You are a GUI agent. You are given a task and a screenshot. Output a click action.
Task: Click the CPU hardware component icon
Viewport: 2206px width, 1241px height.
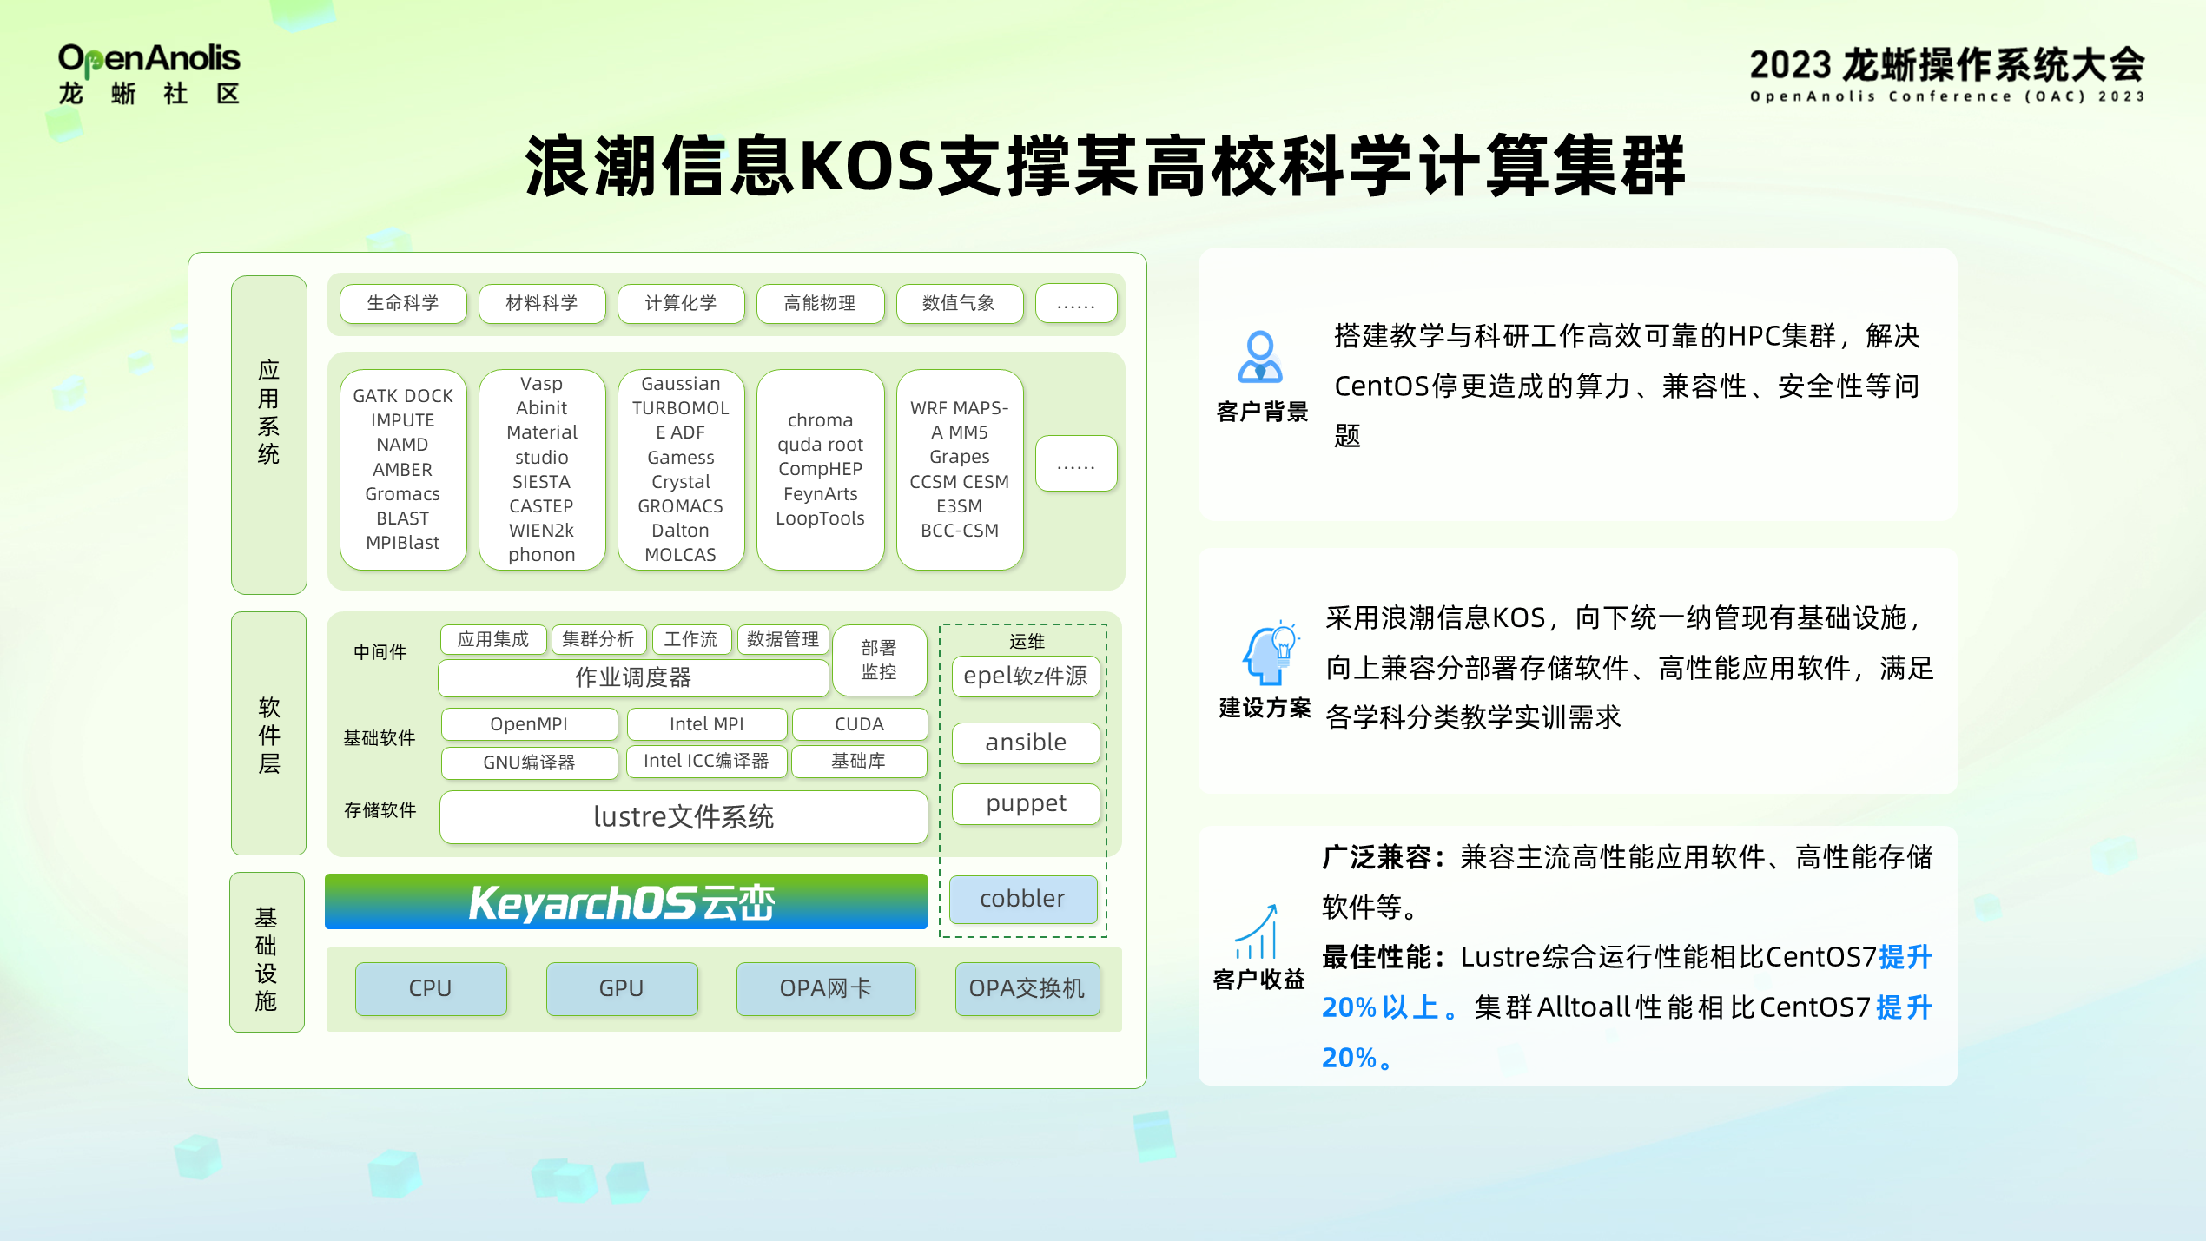pyautogui.click(x=429, y=987)
